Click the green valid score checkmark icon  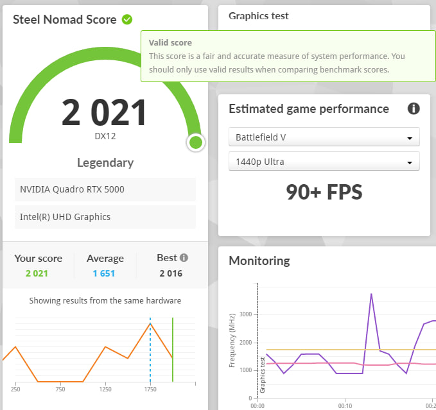127,19
